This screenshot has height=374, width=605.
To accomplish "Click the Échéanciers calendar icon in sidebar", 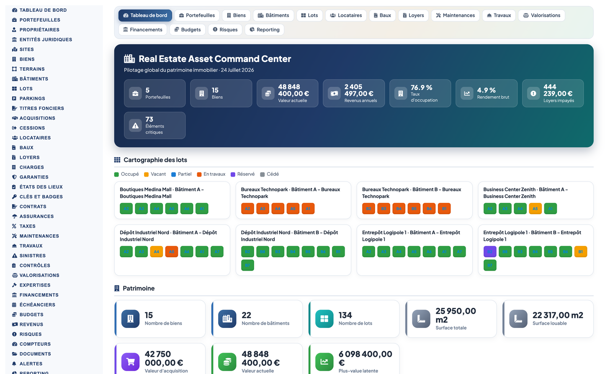I will point(15,305).
